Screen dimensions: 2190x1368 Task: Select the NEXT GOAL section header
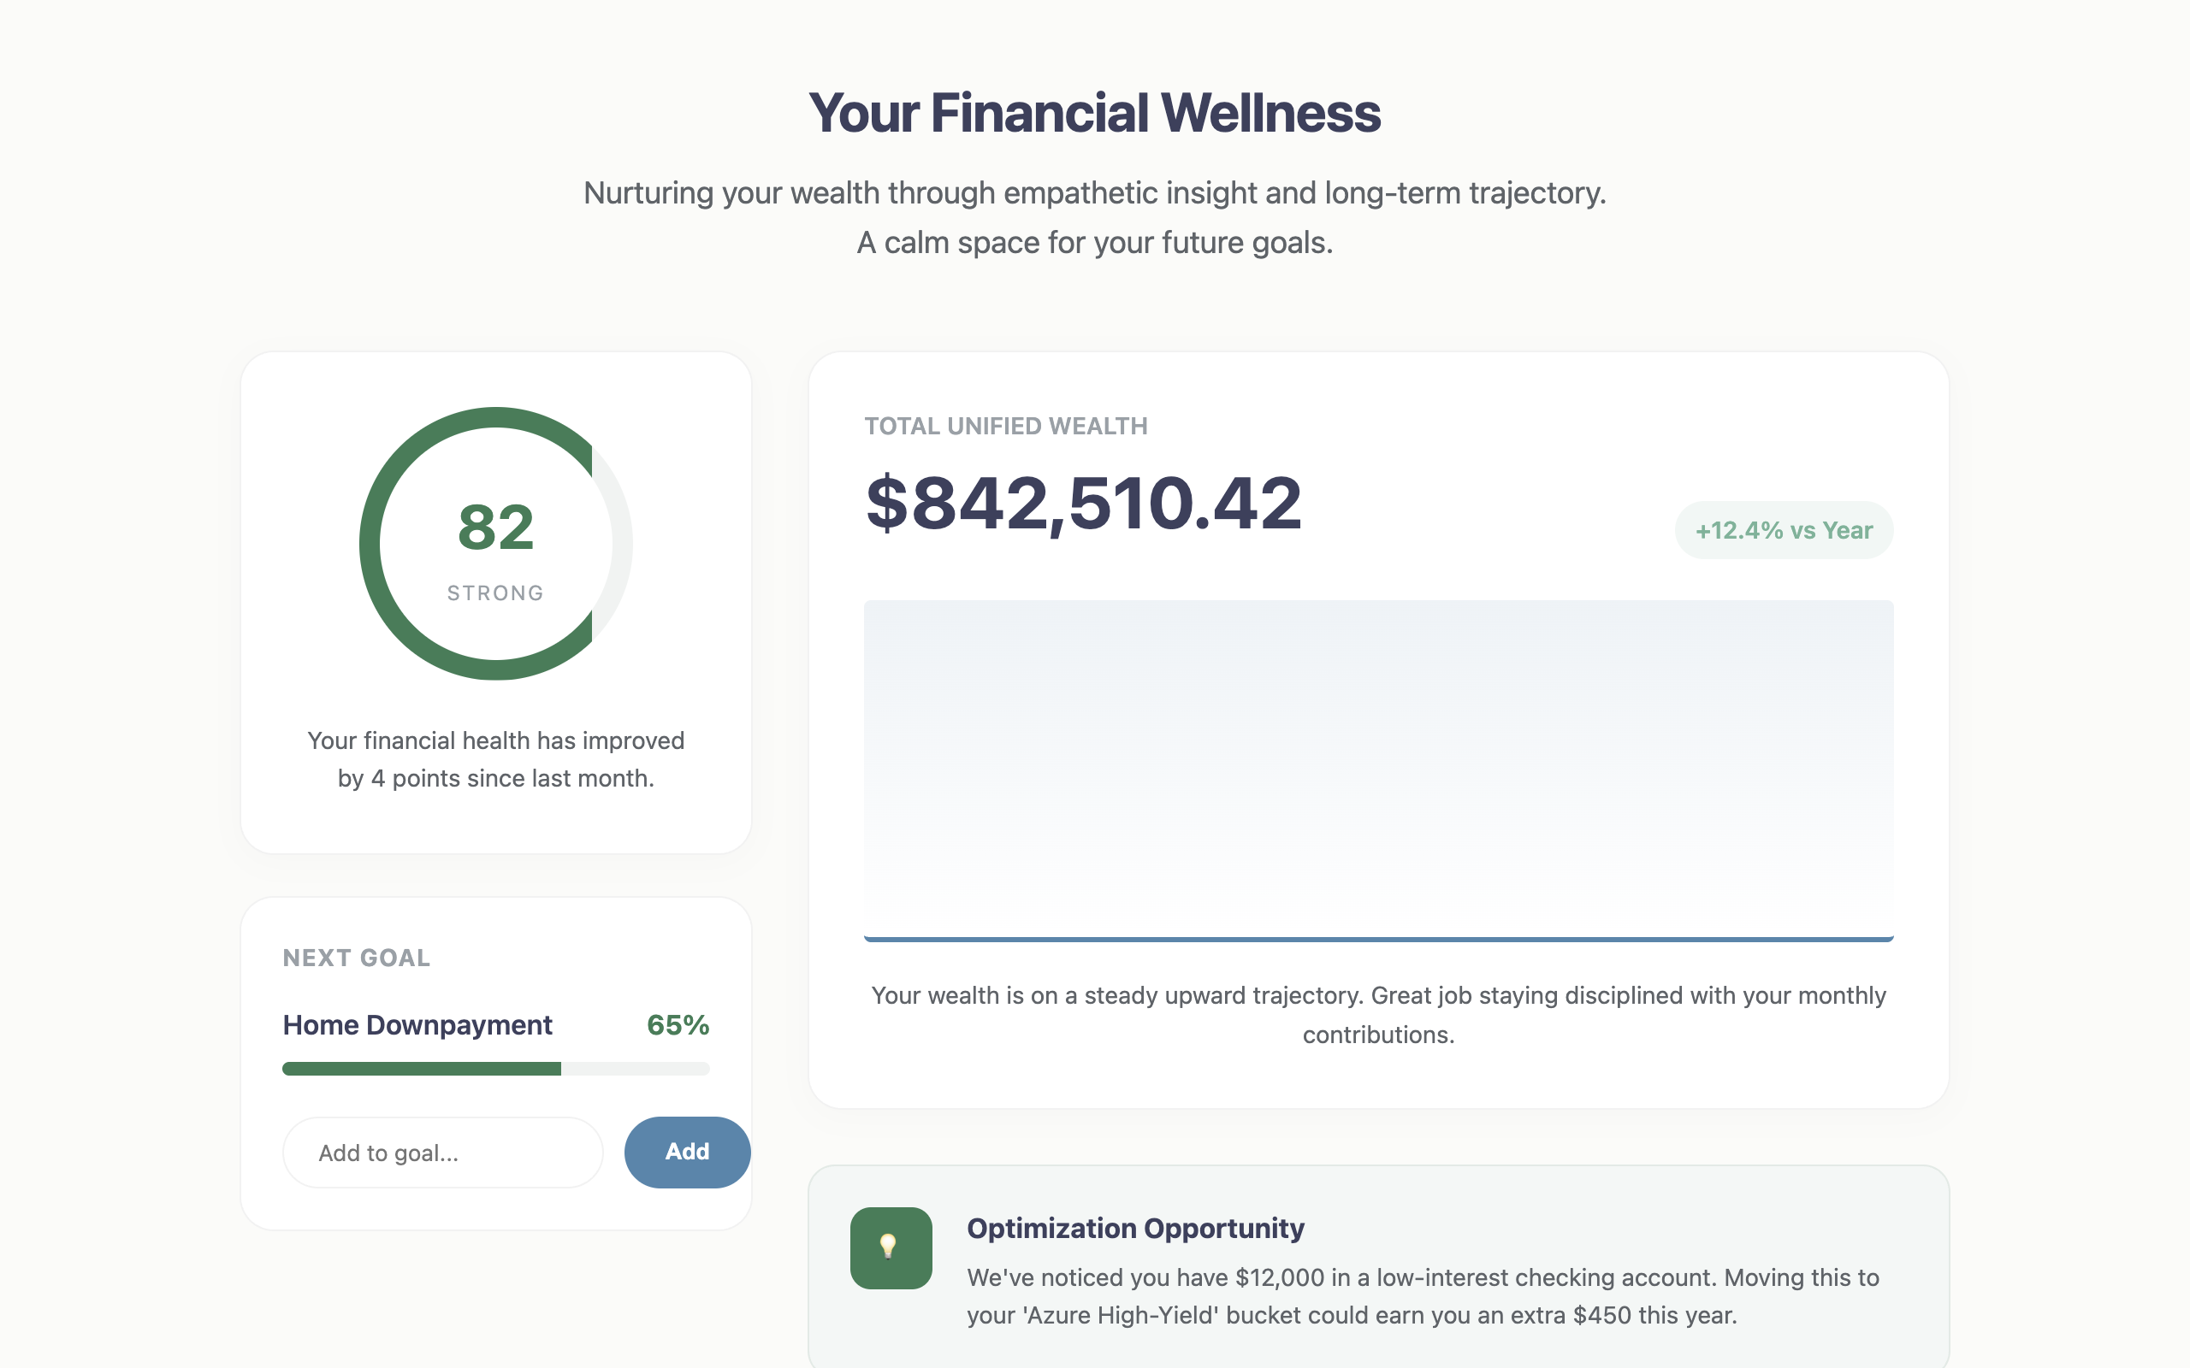(x=357, y=958)
